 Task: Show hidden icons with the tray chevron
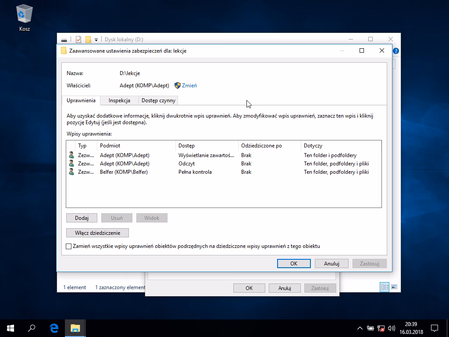point(359,328)
